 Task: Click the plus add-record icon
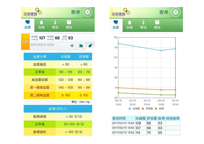click(72, 46)
